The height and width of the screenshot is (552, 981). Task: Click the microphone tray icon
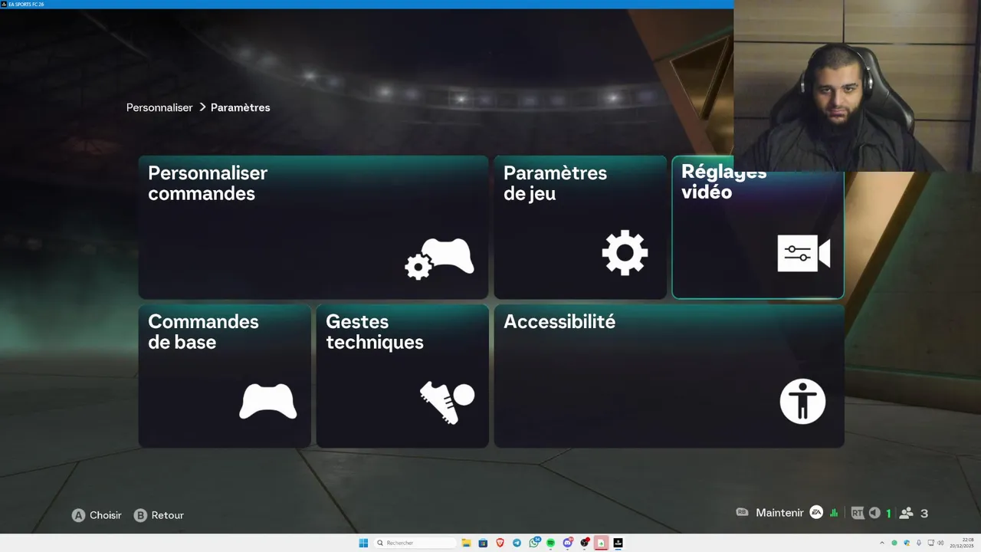(x=919, y=543)
